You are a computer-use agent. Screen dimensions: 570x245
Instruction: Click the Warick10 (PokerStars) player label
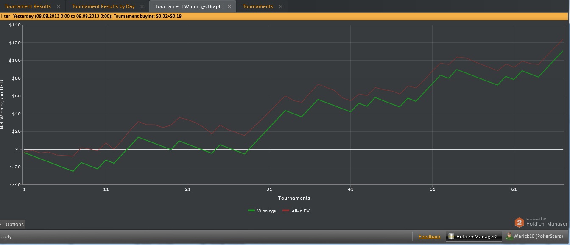538,236
